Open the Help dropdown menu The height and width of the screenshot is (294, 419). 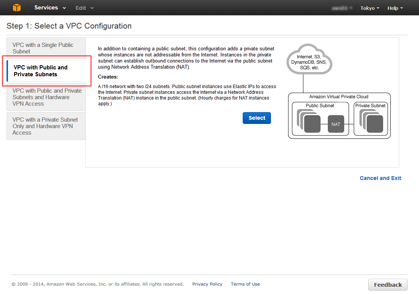pyautogui.click(x=395, y=8)
